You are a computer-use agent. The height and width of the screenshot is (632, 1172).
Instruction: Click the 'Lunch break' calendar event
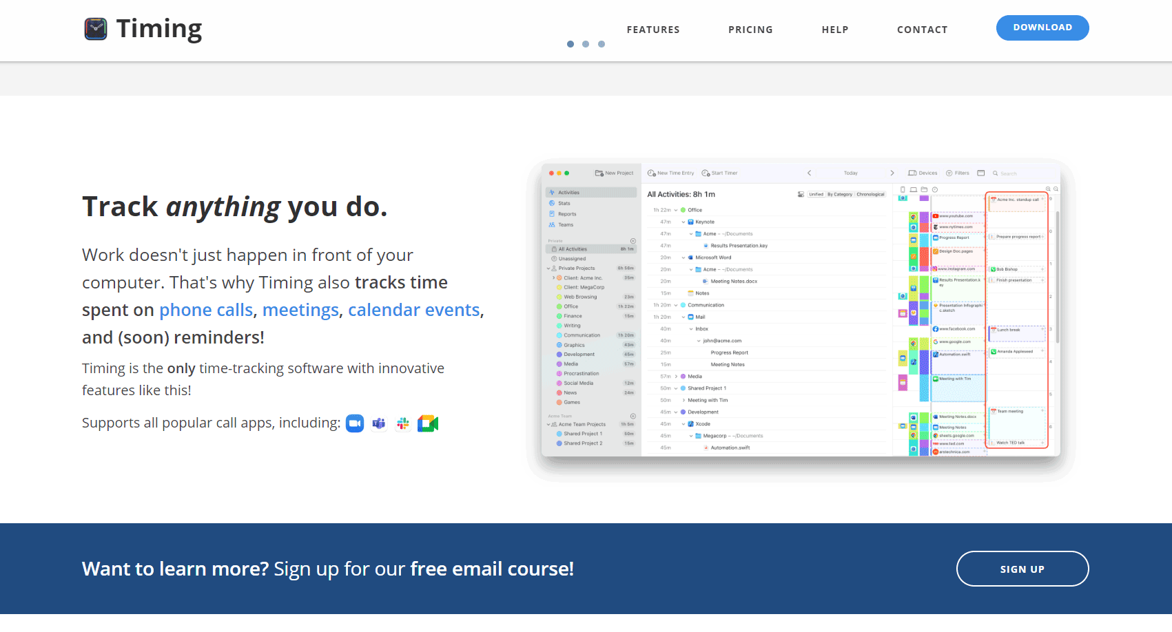(x=1017, y=333)
